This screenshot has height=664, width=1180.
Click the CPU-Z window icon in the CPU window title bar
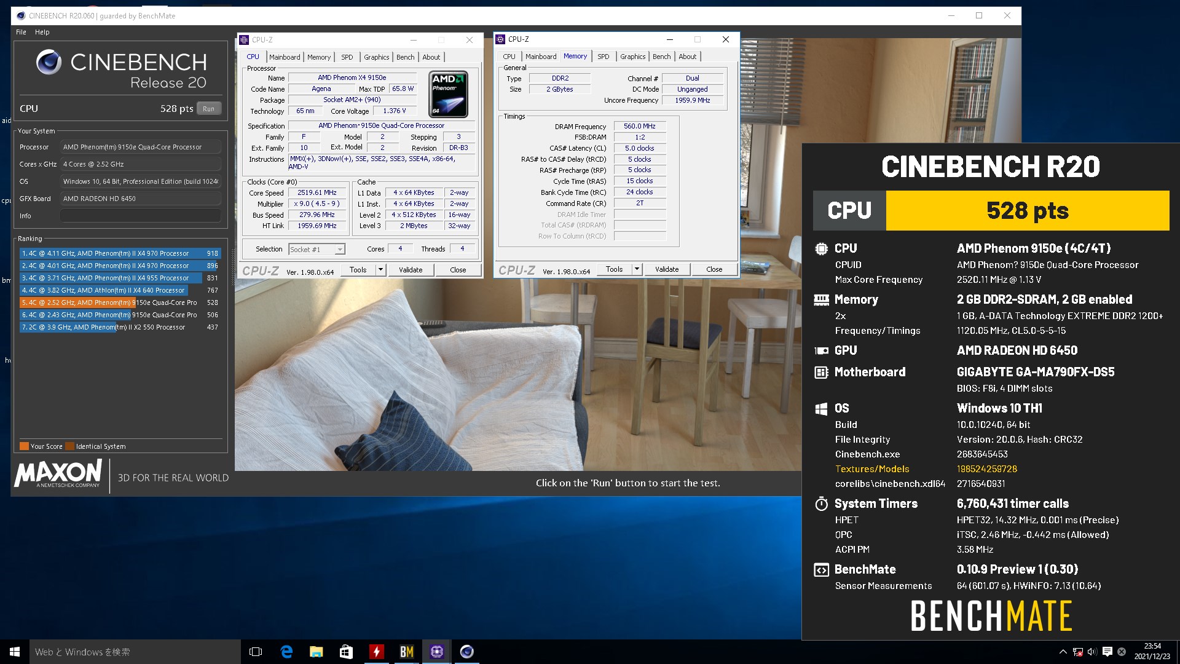point(244,40)
